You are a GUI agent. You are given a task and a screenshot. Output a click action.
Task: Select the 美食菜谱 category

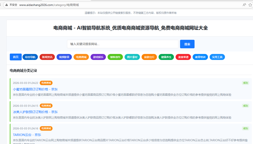point(183,57)
